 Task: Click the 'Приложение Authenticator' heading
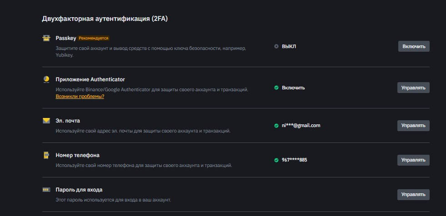90,79
